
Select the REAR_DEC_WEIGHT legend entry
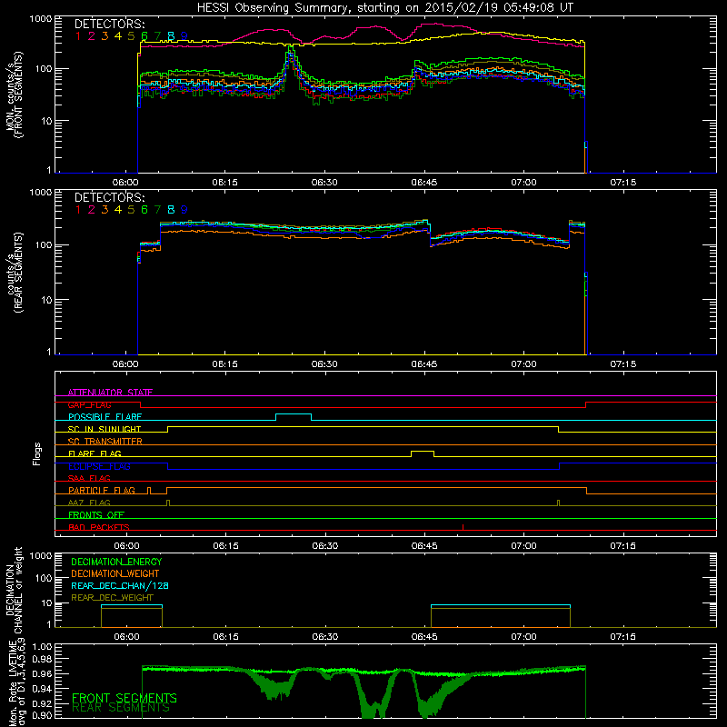pos(112,598)
